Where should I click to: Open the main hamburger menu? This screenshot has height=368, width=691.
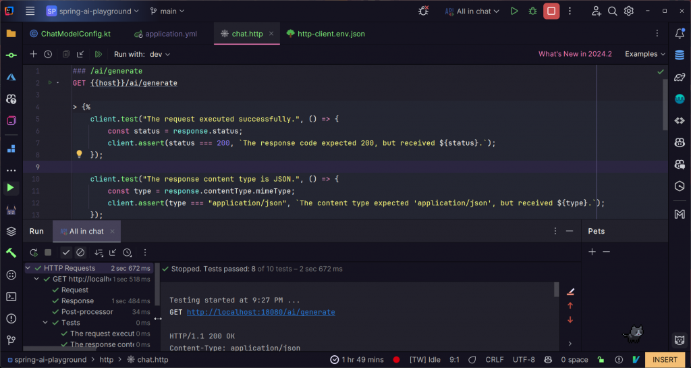coord(30,11)
